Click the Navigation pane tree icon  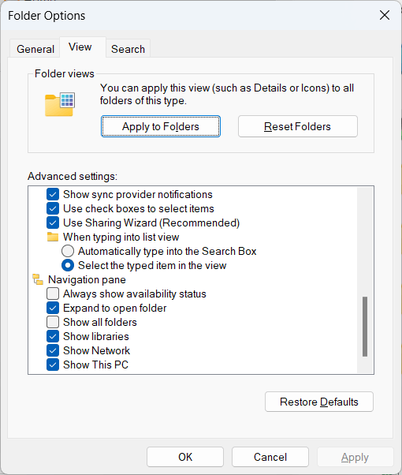tap(38, 279)
